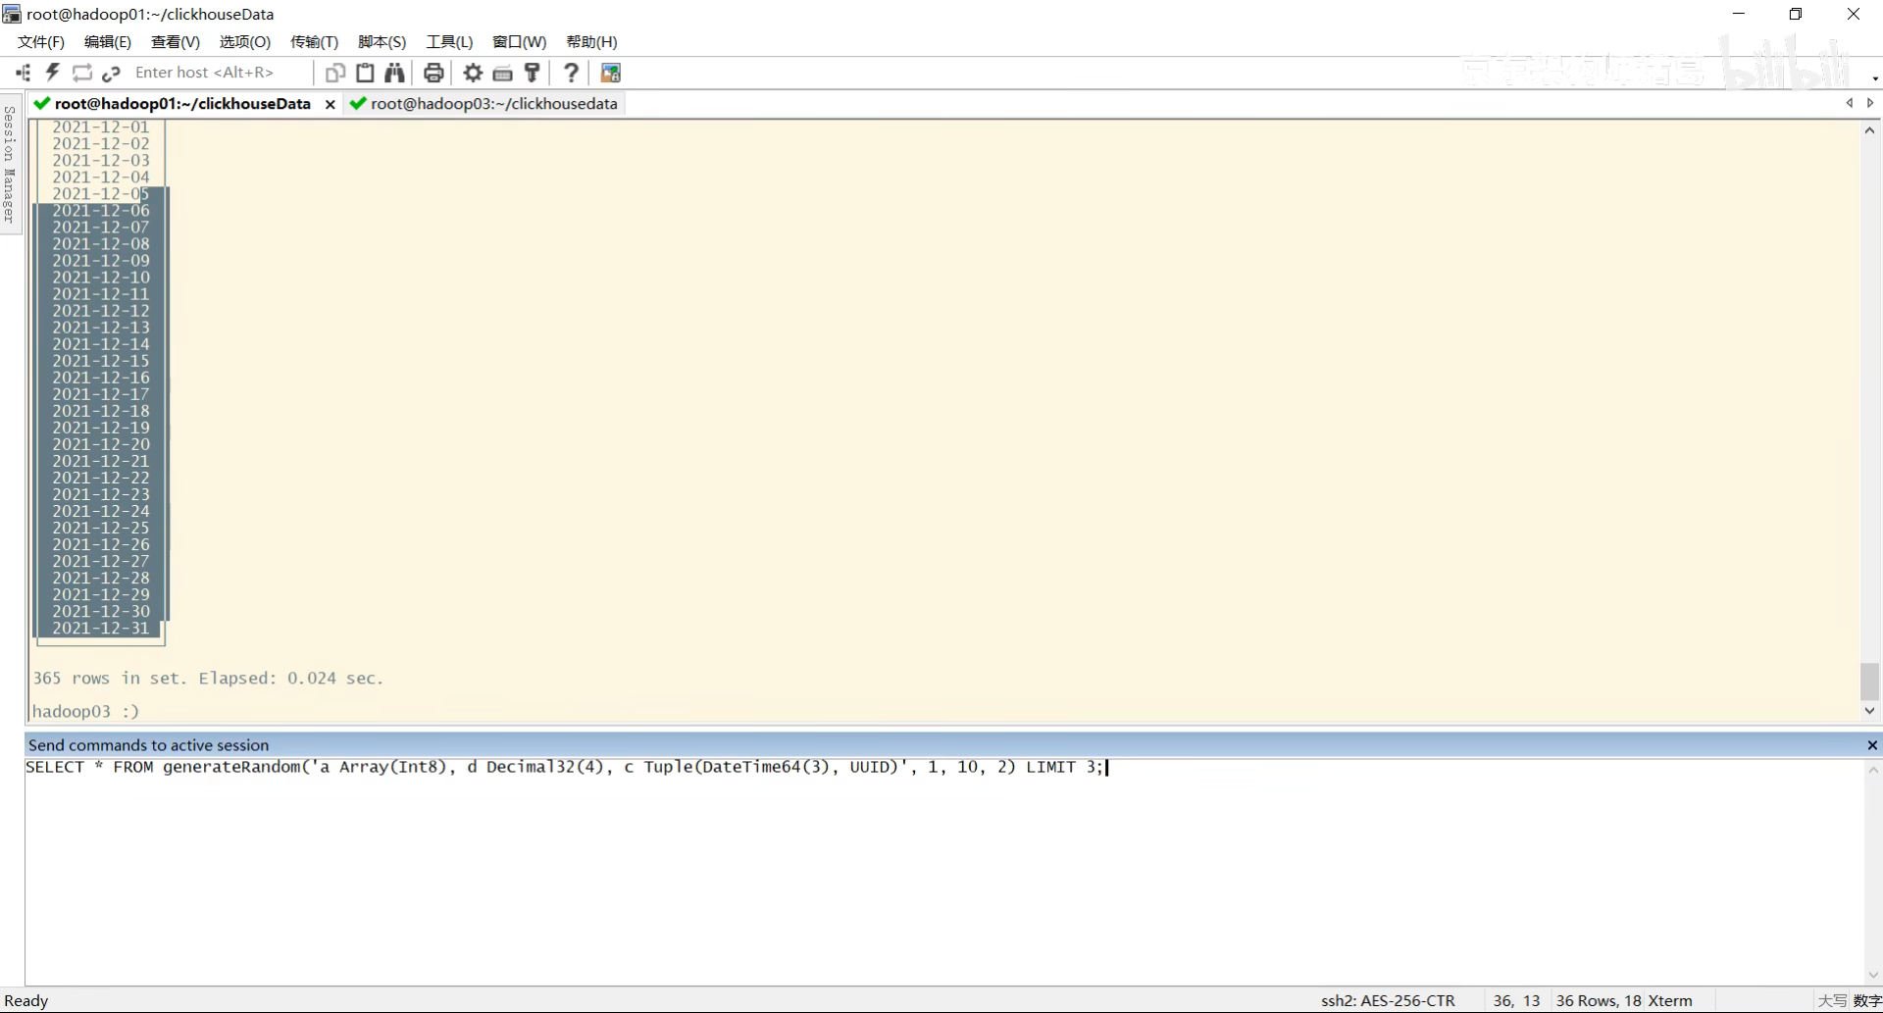The height and width of the screenshot is (1013, 1883).
Task: Open the Session Manager toolbar icon
Action: [24, 73]
